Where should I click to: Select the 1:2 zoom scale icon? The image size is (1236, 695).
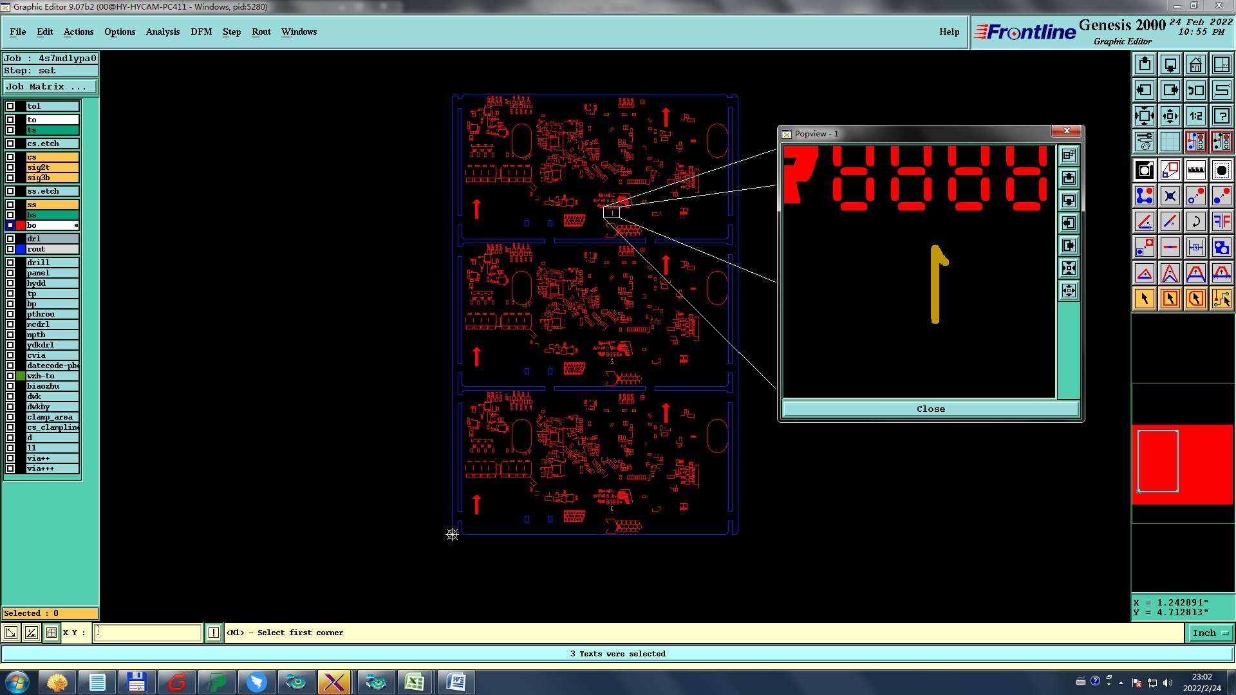[1195, 116]
